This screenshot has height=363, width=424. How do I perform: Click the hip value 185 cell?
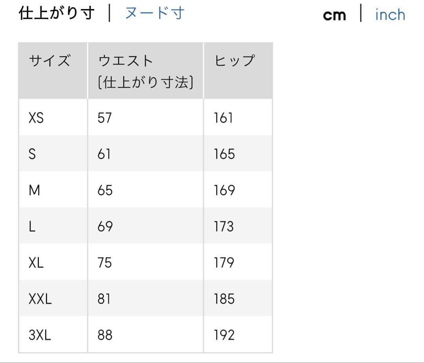224,299
